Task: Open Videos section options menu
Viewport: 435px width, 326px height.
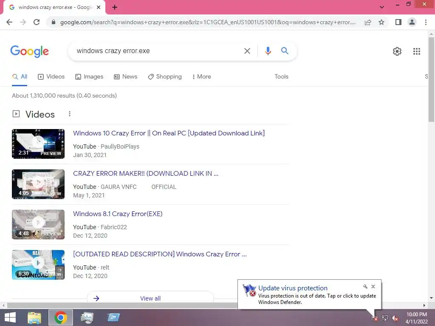Action: click(x=70, y=114)
